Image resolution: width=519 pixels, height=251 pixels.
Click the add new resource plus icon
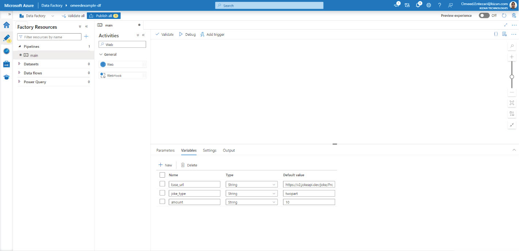point(86,36)
